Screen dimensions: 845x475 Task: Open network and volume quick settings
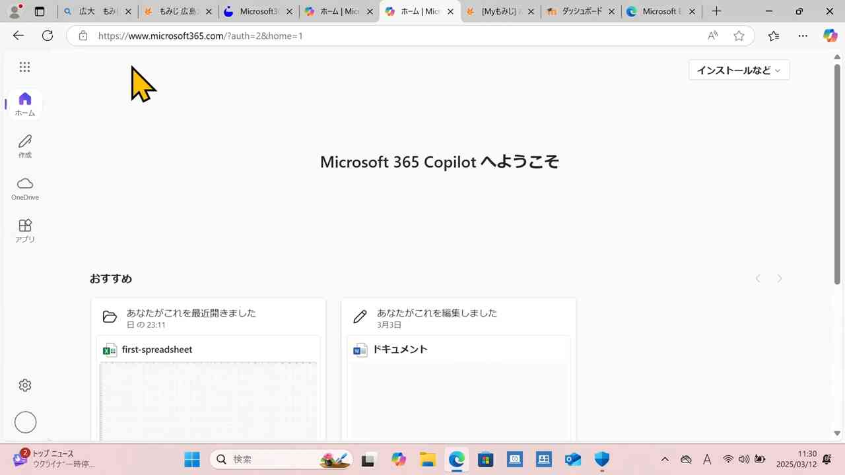744,459
